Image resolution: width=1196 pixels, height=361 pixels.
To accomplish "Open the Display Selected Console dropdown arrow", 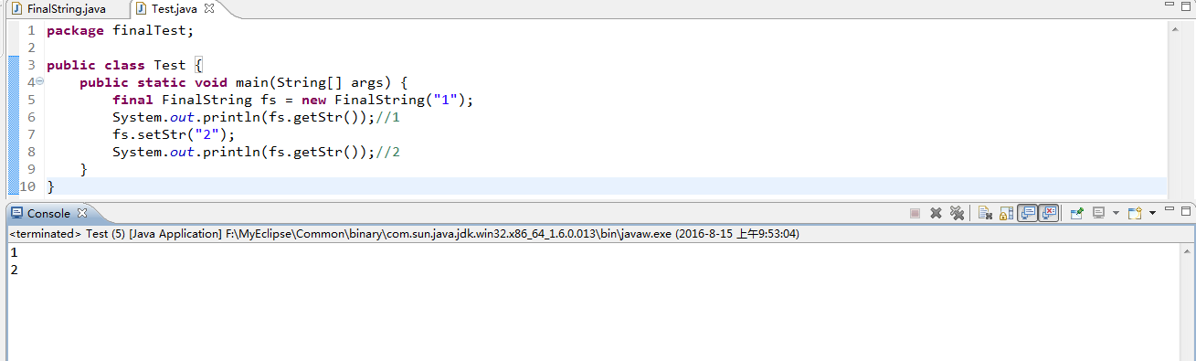I will point(1116,213).
